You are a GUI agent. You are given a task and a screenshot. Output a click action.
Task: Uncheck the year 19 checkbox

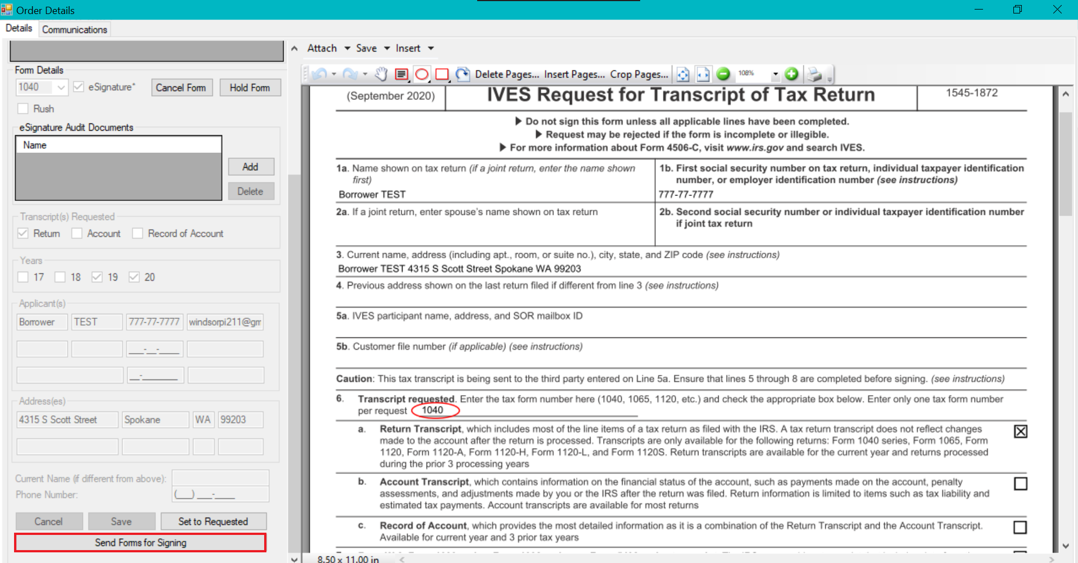tap(97, 277)
